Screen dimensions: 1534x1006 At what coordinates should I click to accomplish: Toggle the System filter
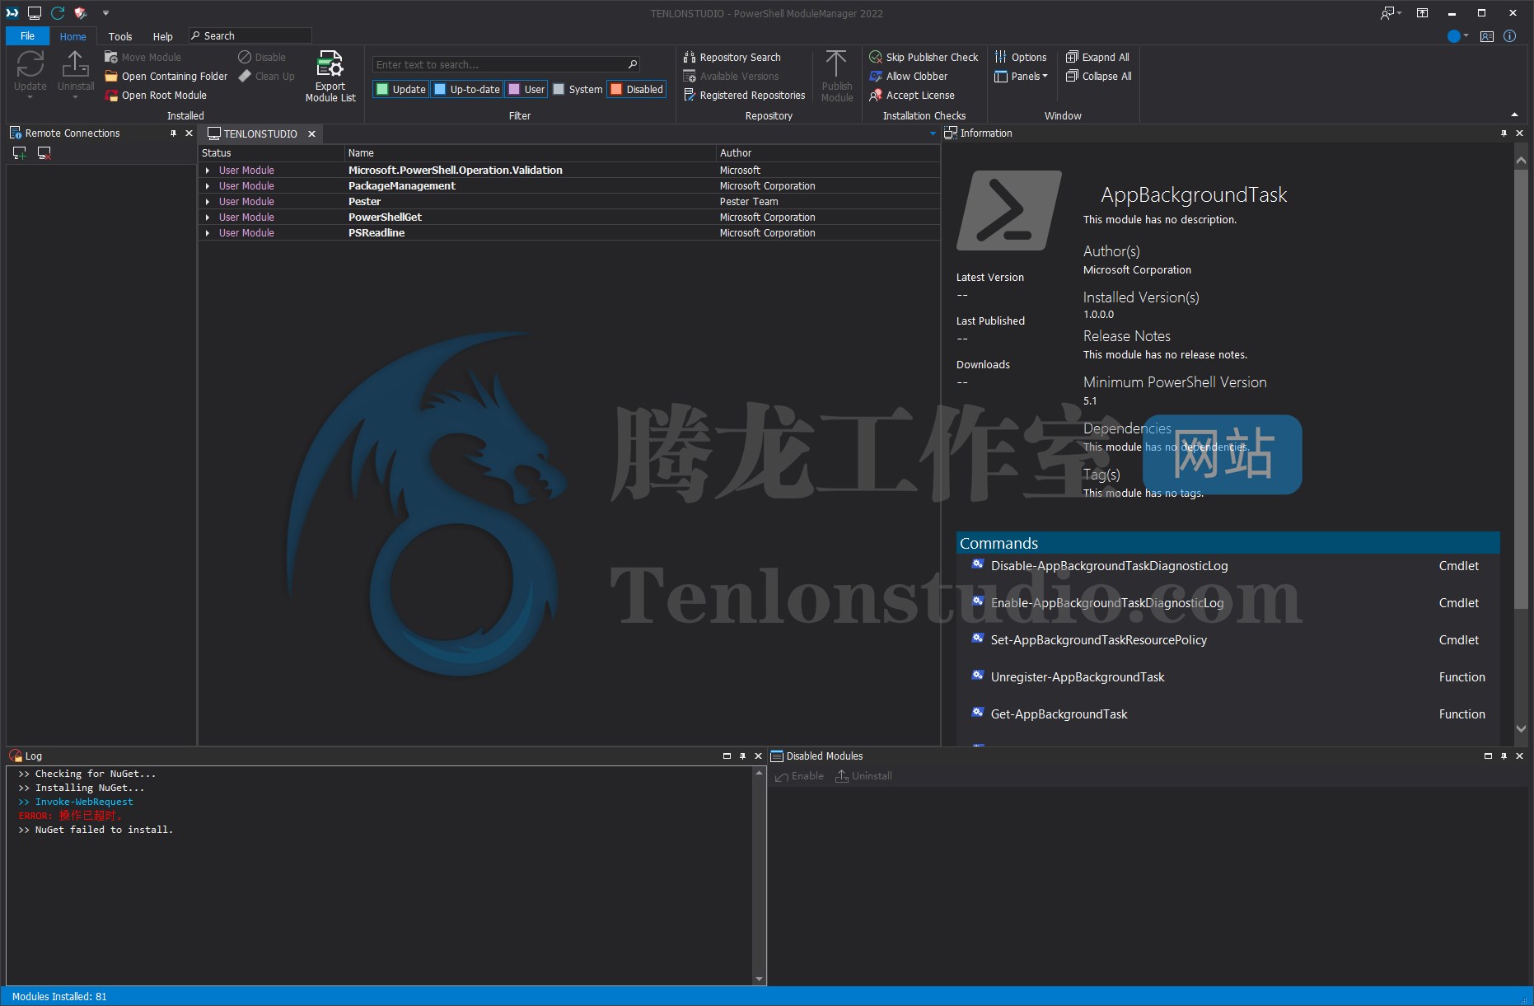(578, 89)
